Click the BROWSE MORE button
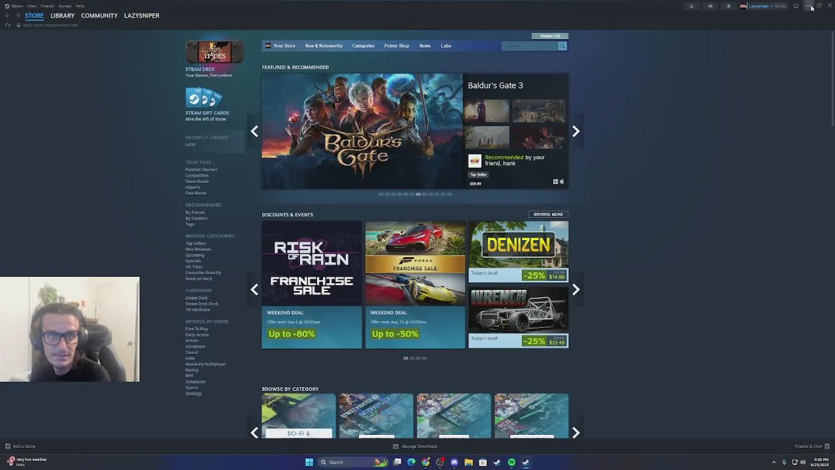835x470 pixels. [548, 214]
